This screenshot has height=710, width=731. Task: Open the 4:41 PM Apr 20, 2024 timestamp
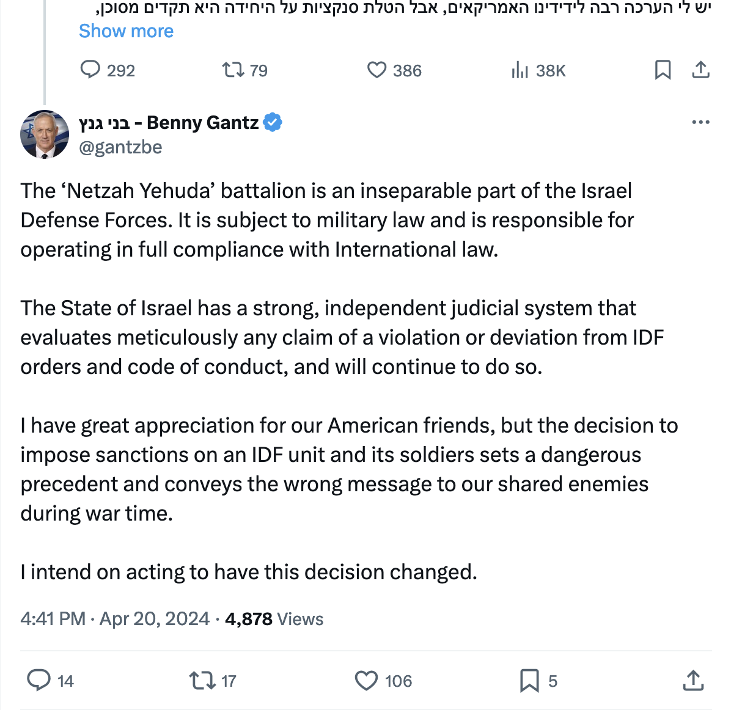point(115,619)
